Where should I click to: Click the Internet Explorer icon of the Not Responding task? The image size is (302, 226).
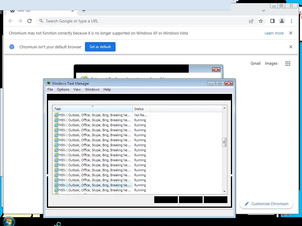56,115
